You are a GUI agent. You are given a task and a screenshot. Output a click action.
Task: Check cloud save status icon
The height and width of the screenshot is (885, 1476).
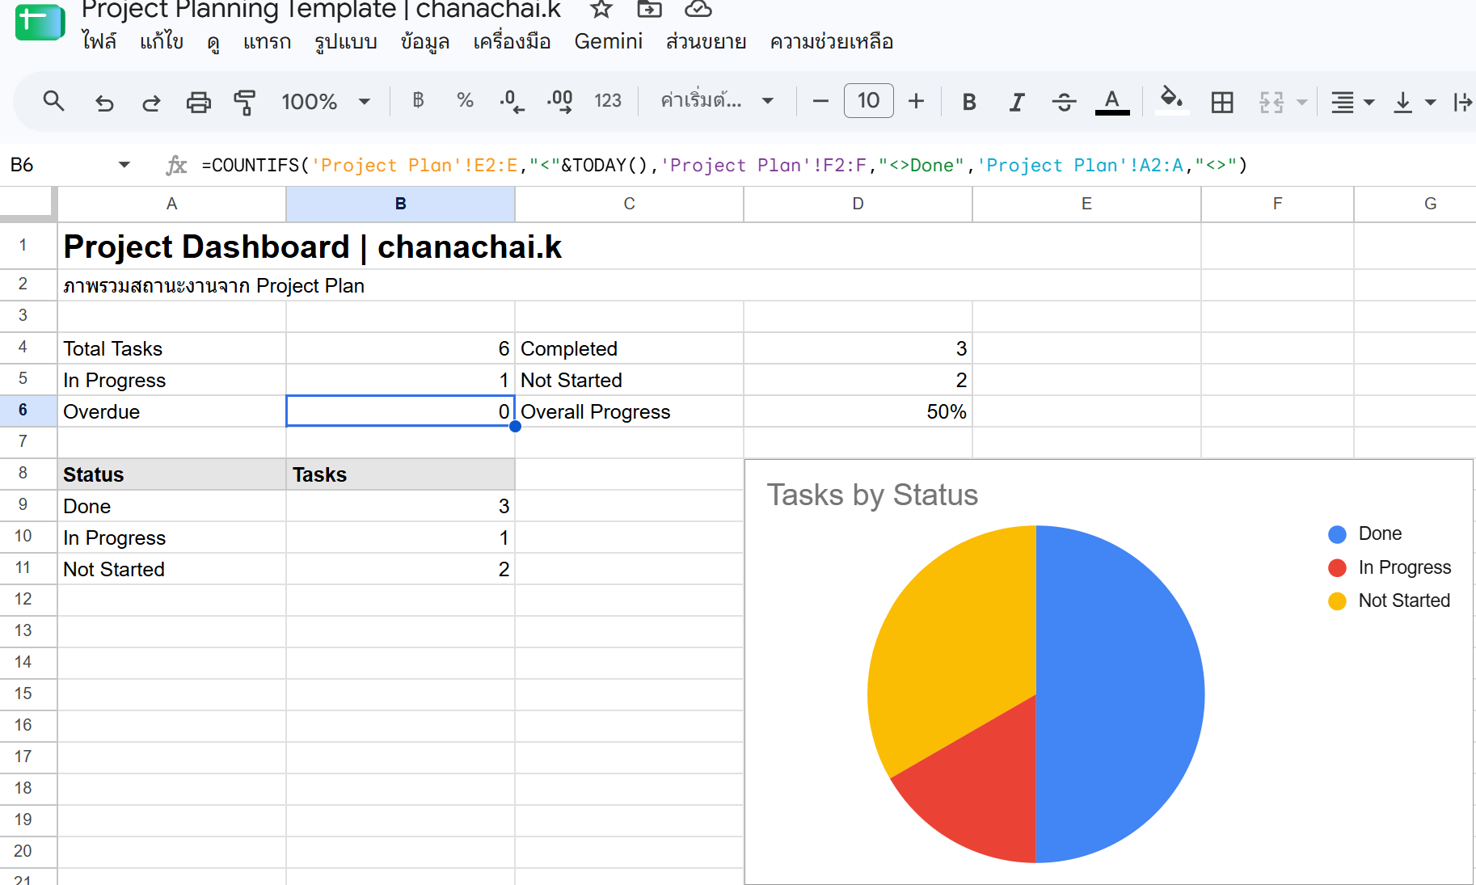tap(698, 10)
